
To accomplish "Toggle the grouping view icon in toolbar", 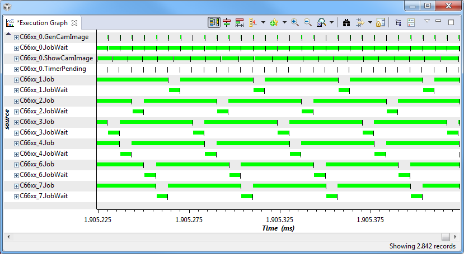I will pos(214,22).
